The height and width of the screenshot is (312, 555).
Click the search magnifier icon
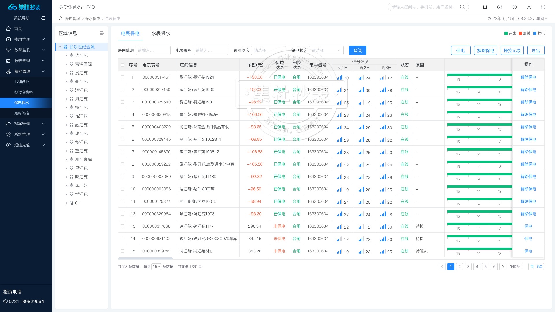click(x=462, y=7)
